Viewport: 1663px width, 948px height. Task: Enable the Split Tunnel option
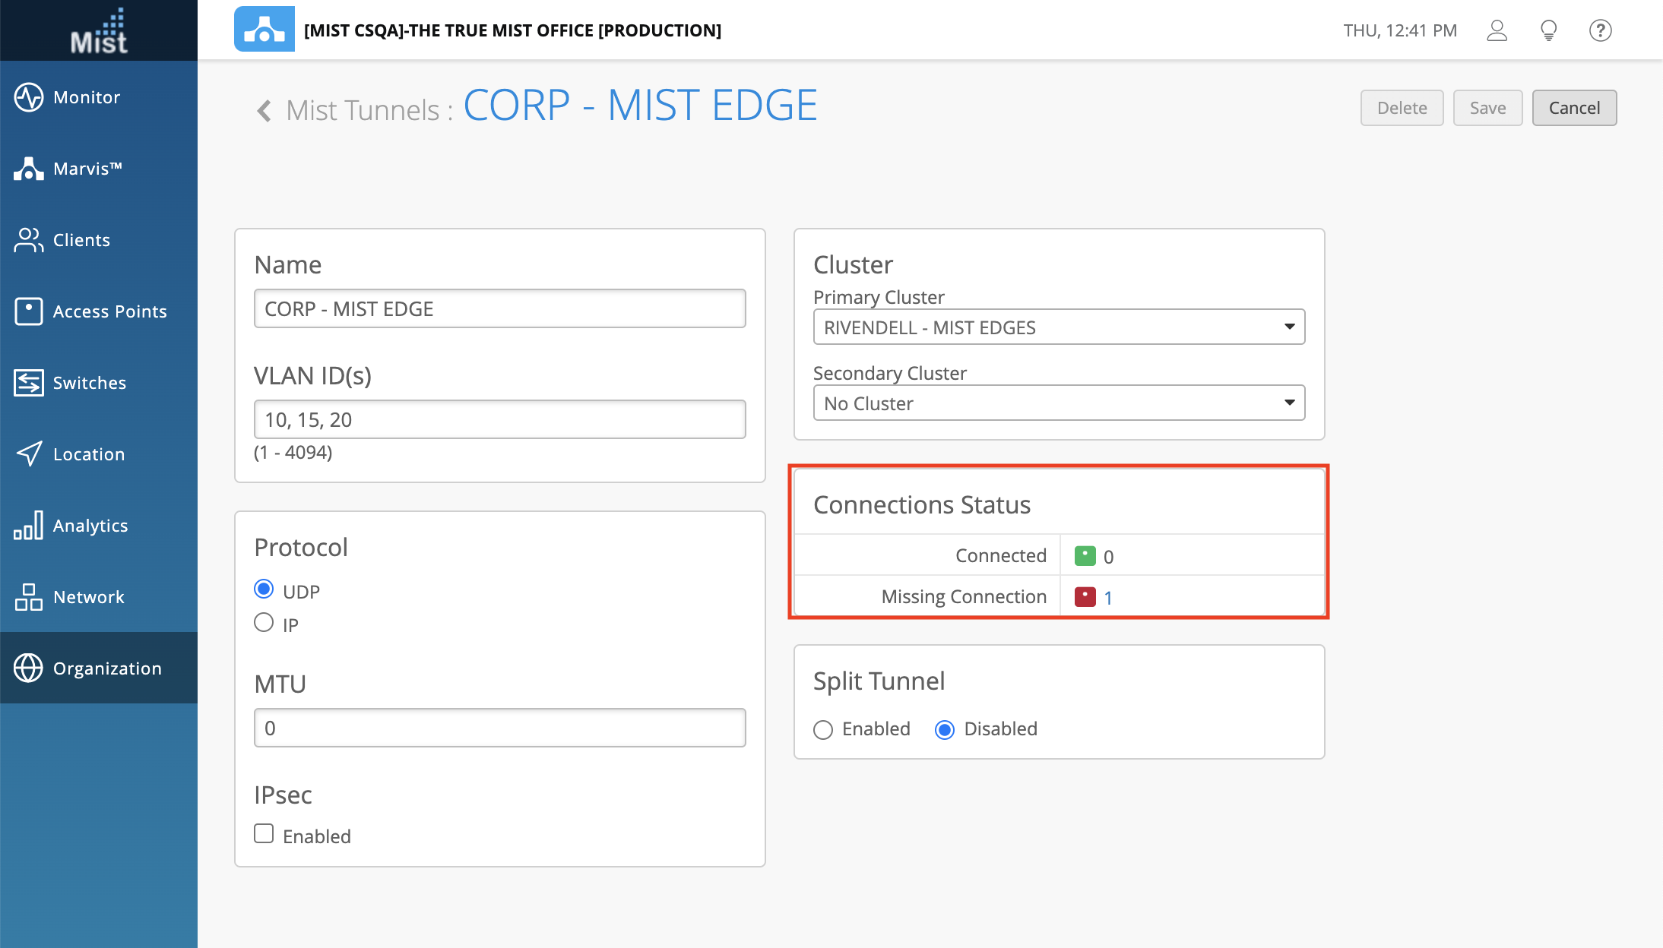(x=823, y=730)
